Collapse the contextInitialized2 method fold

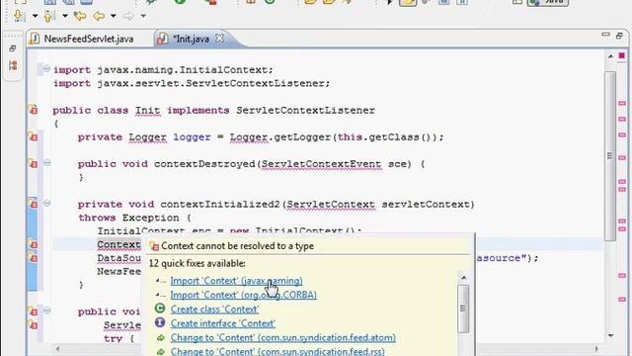click(x=46, y=203)
